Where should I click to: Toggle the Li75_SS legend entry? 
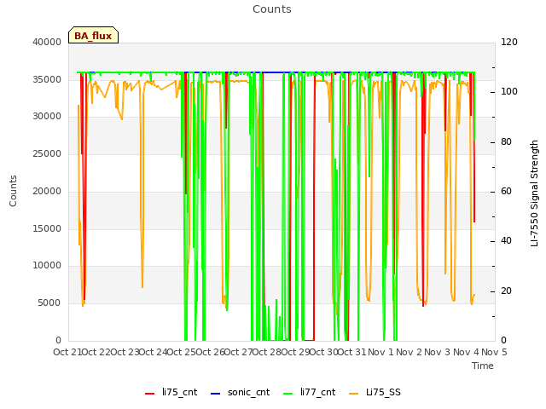tap(375, 392)
